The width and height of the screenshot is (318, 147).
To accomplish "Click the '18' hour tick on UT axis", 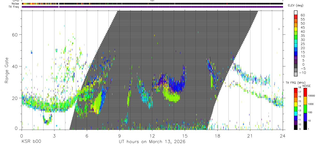I will pyautogui.click(x=217, y=136).
